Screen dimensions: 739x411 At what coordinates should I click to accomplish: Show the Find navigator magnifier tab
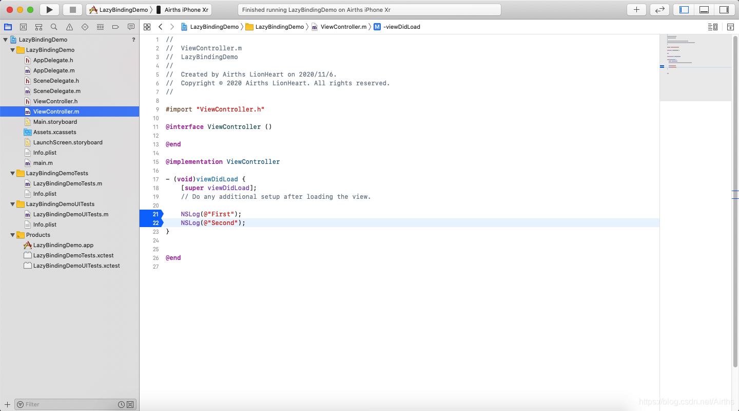pos(54,27)
